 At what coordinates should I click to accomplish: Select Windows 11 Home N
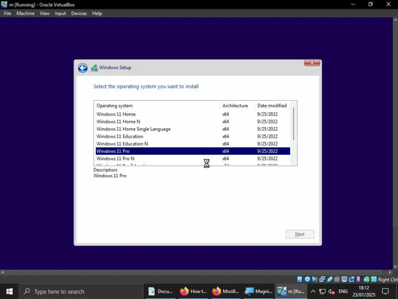pos(193,121)
